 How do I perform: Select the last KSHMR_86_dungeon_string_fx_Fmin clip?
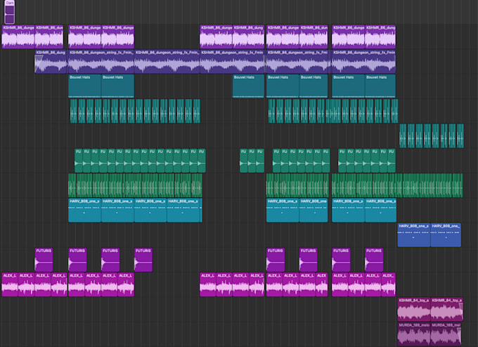pos(363,62)
